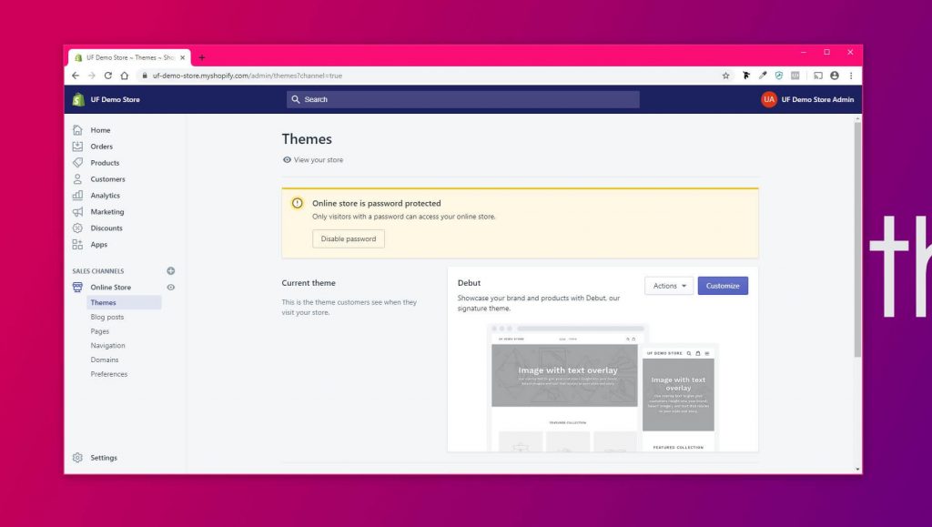
Task: Open the Shopify logo in header
Action: (x=78, y=99)
